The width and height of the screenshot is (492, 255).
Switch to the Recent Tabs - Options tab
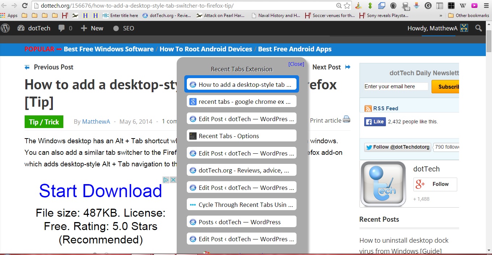pyautogui.click(x=241, y=136)
